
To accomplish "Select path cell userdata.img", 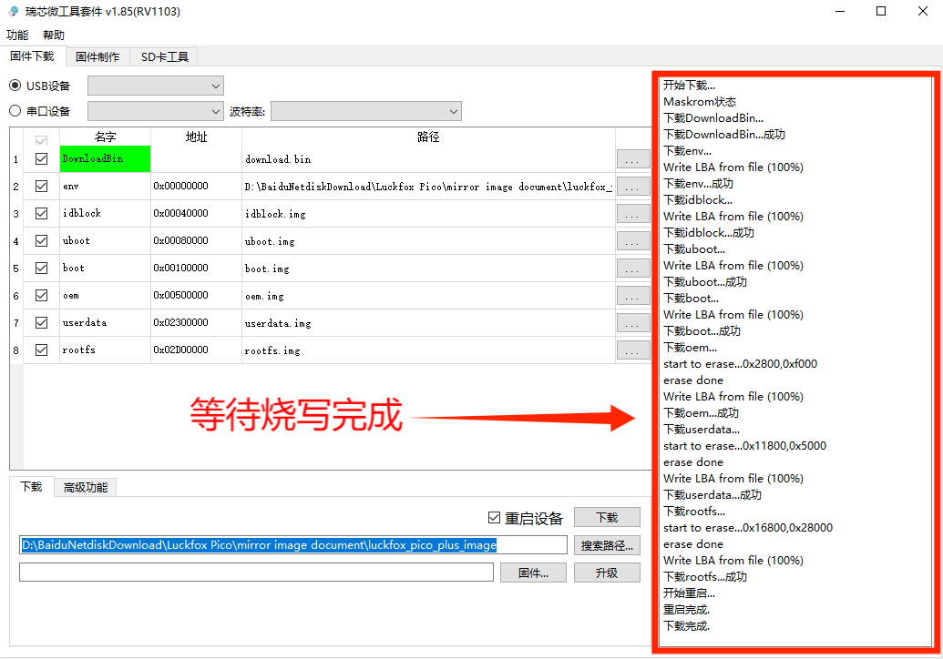I will click(428, 322).
